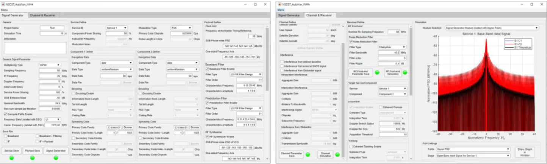Viewport: 547px width, 164px height.
Task: Uncheck Predistortion Filter Enable
Action: coord(207,103)
